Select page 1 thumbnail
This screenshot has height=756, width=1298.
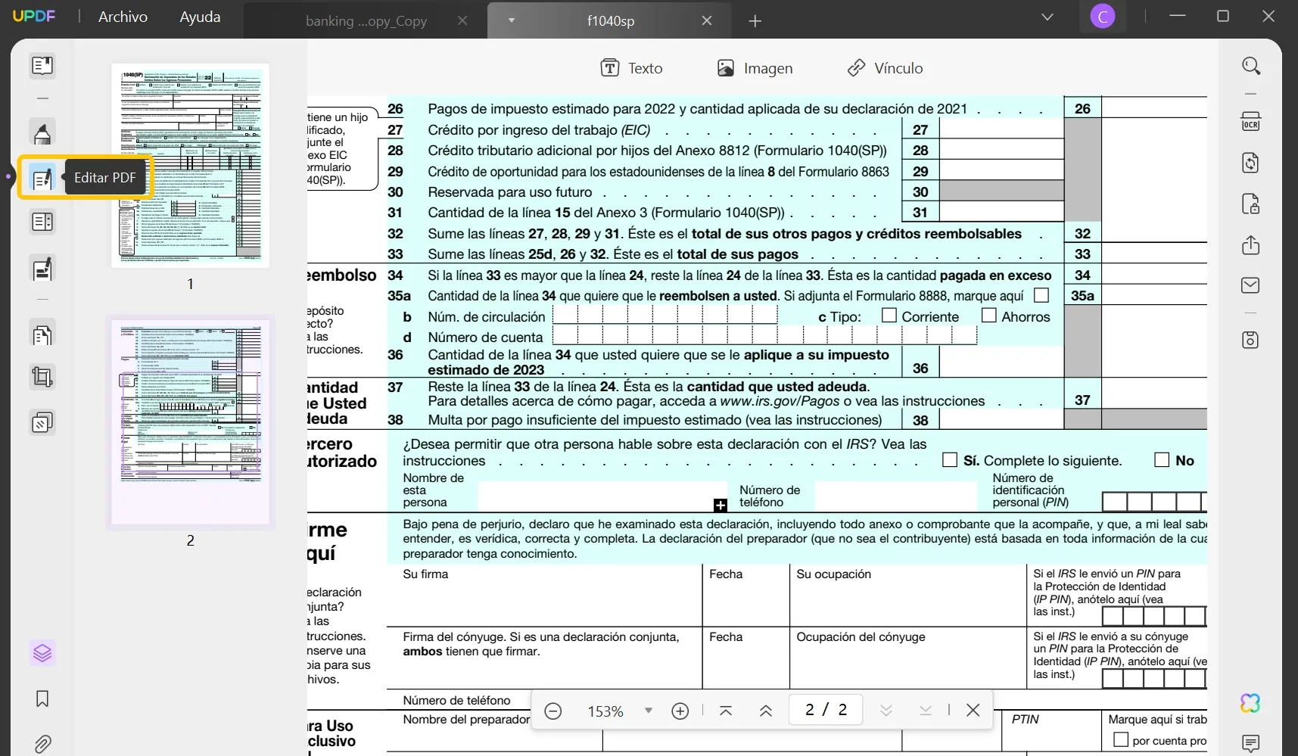tap(190, 165)
